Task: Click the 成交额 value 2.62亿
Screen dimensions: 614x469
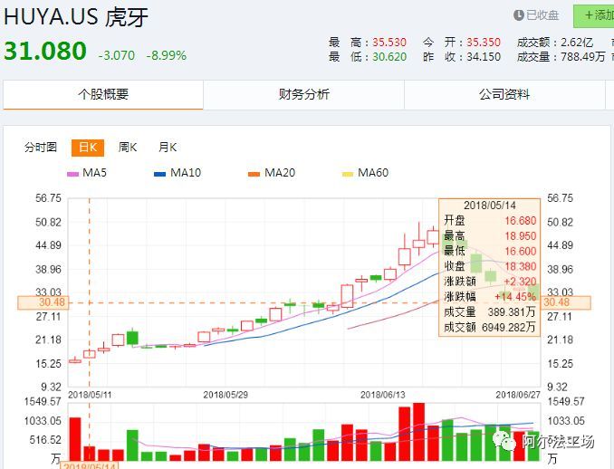Action: coord(577,43)
